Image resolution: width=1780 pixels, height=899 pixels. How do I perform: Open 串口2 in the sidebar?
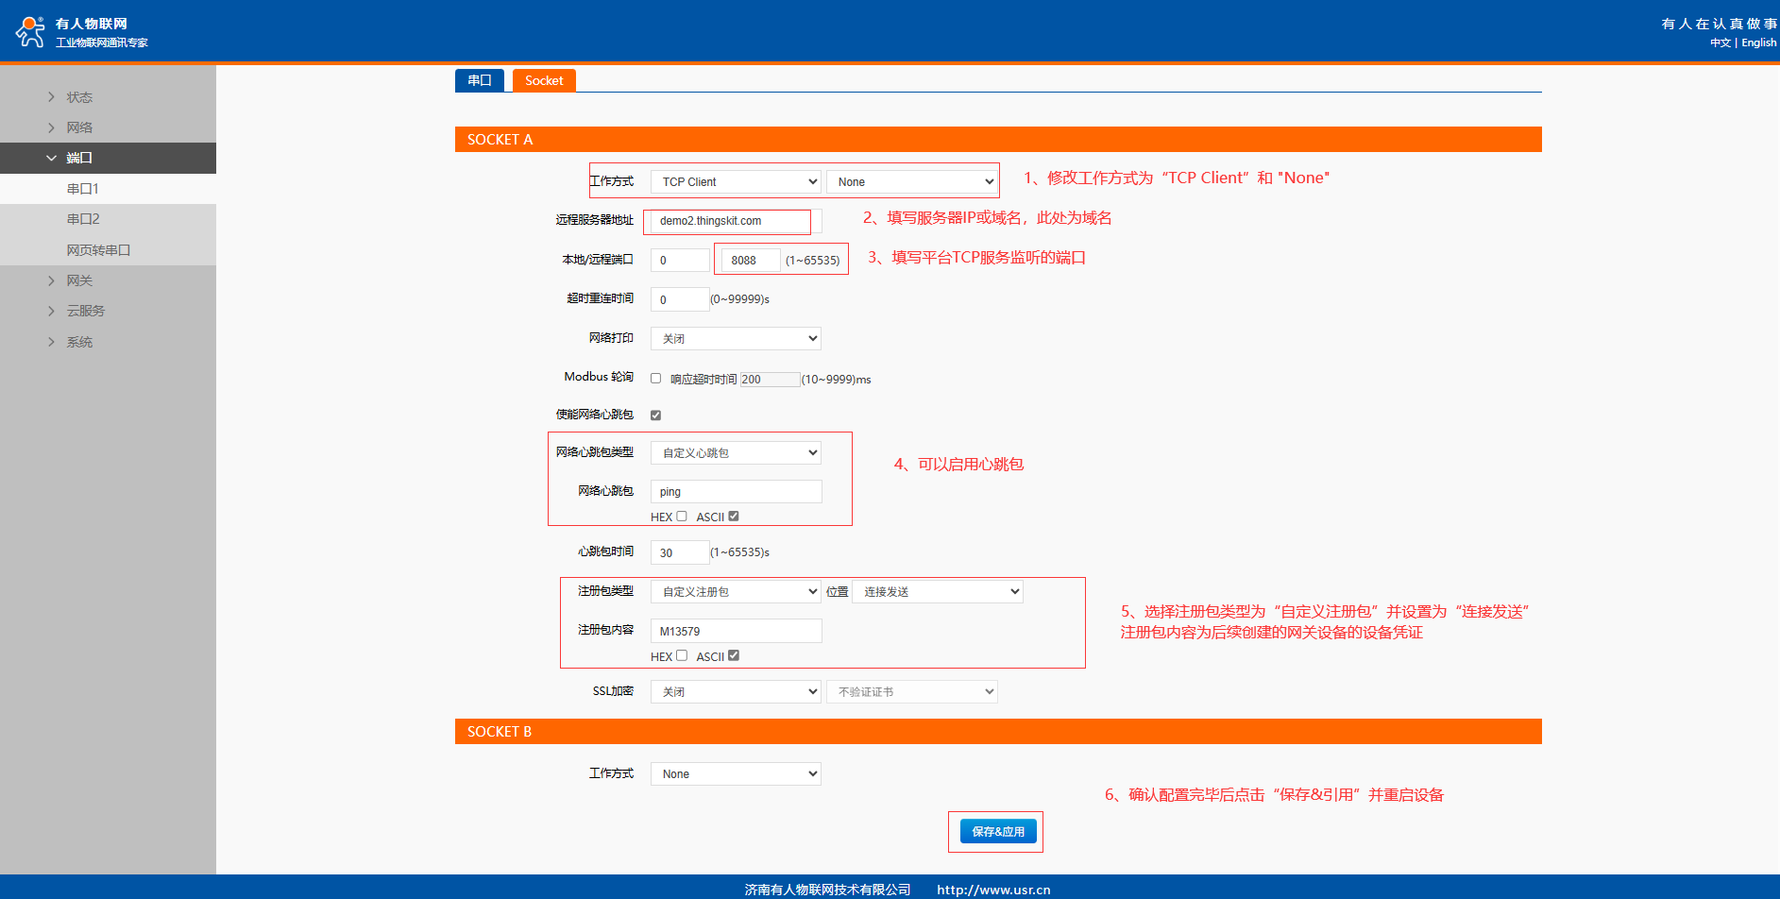[x=83, y=219]
